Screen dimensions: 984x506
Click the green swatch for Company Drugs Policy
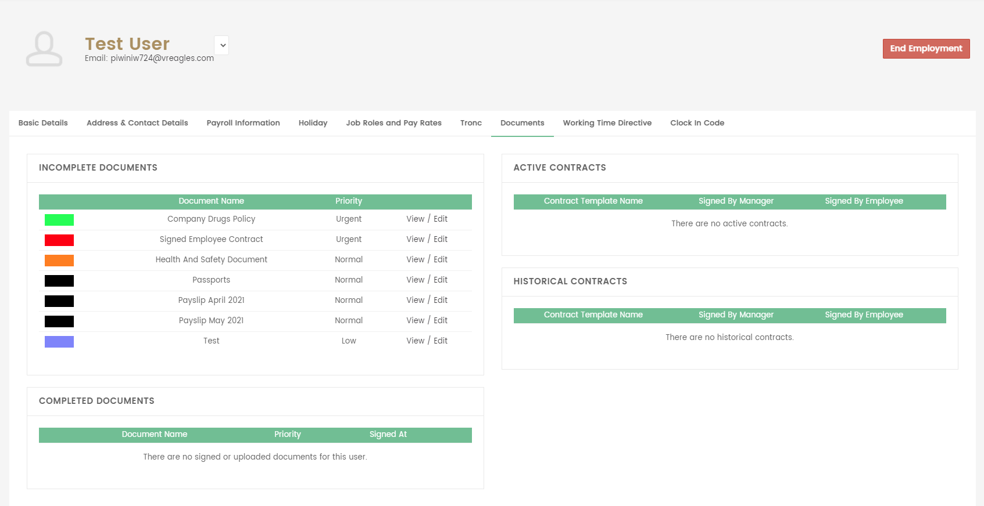point(59,220)
